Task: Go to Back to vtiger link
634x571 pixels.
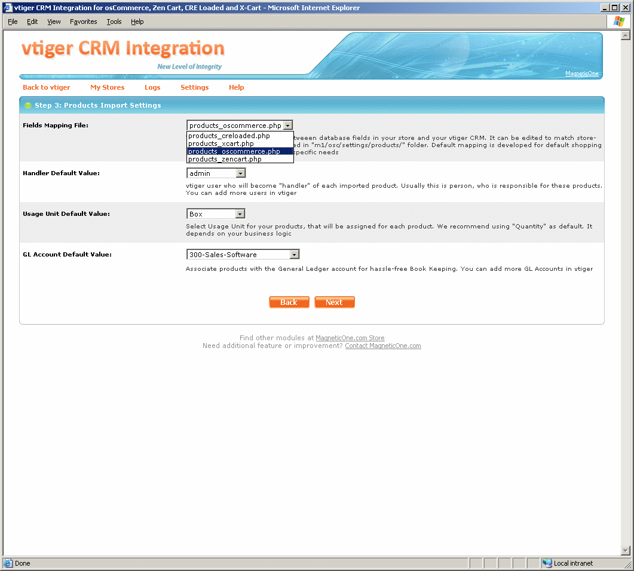Action: (x=47, y=87)
